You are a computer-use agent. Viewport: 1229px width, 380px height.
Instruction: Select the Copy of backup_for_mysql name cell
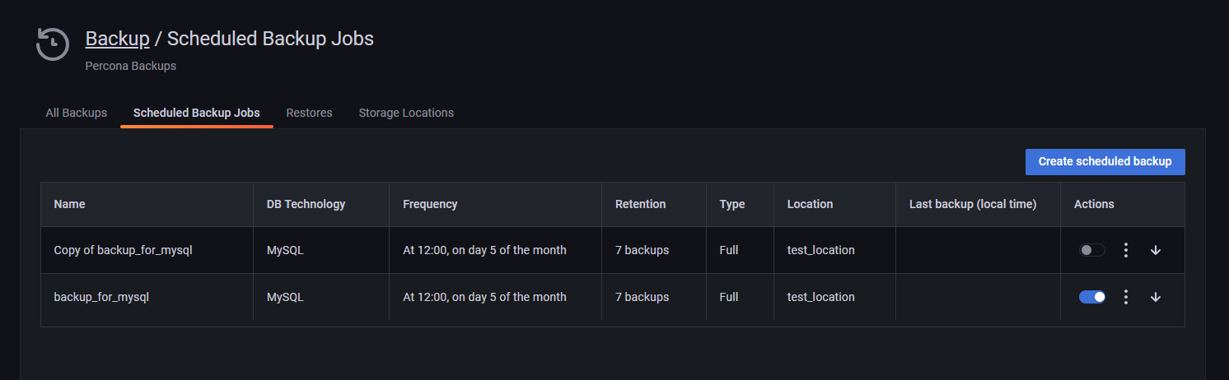coord(123,250)
